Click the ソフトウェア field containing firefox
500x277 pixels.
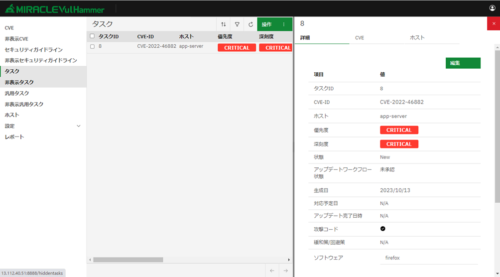click(x=428, y=258)
